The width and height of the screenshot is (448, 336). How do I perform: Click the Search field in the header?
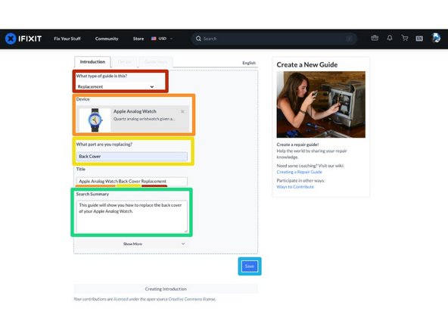click(x=274, y=39)
